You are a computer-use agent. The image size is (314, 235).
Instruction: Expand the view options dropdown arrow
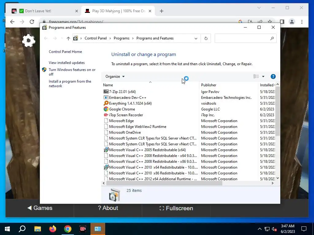(263, 76)
